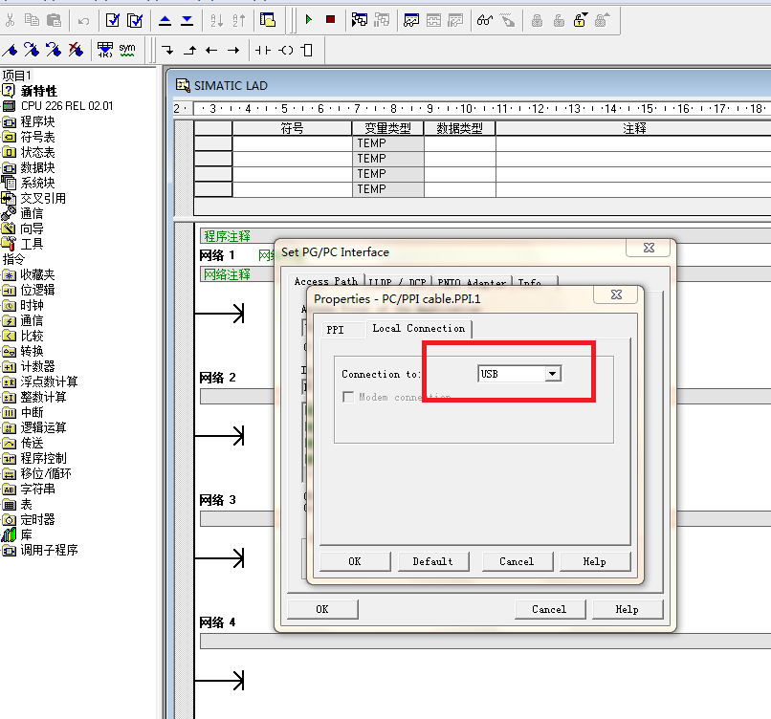Insert a Contact ladder element
This screenshot has height=719, width=771.
tap(263, 50)
